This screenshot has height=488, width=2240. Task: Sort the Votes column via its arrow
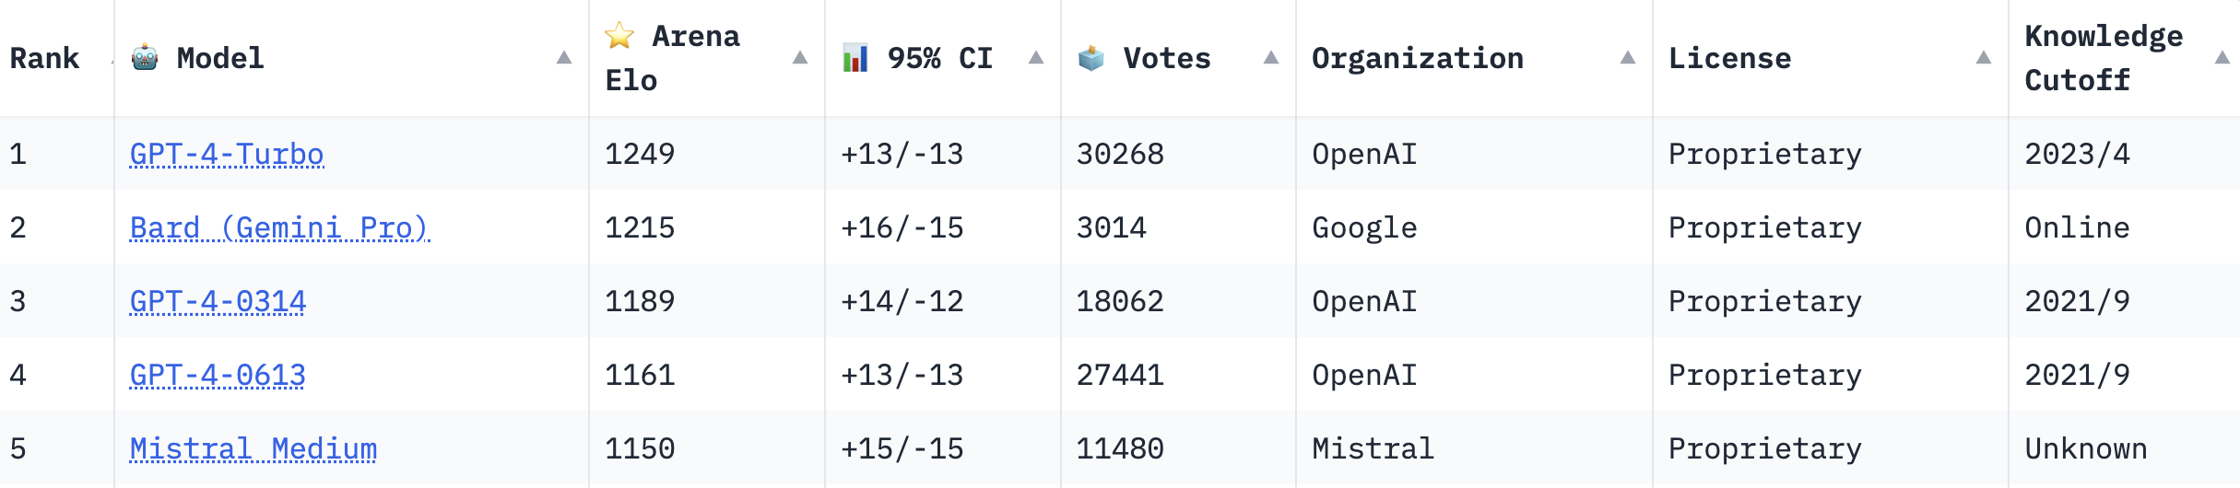1271,58
